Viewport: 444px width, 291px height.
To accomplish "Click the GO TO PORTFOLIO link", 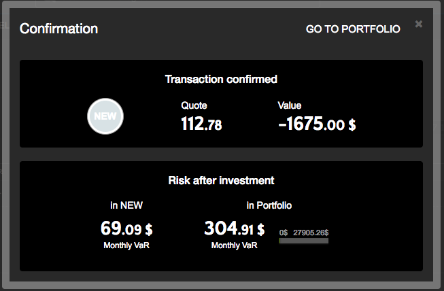I will pos(353,29).
